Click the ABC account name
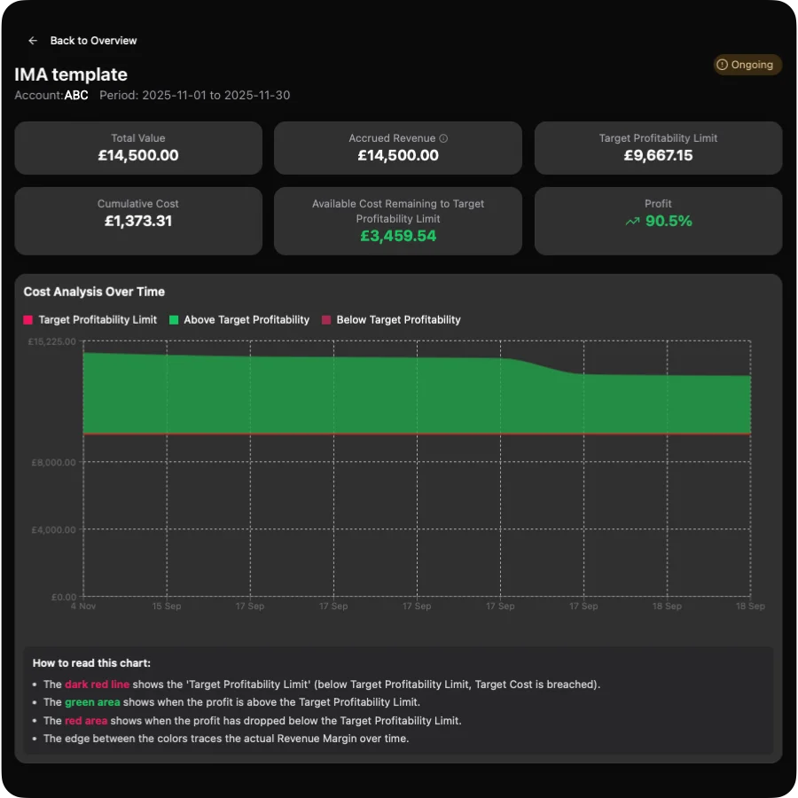The width and height of the screenshot is (798, 798). click(x=76, y=95)
